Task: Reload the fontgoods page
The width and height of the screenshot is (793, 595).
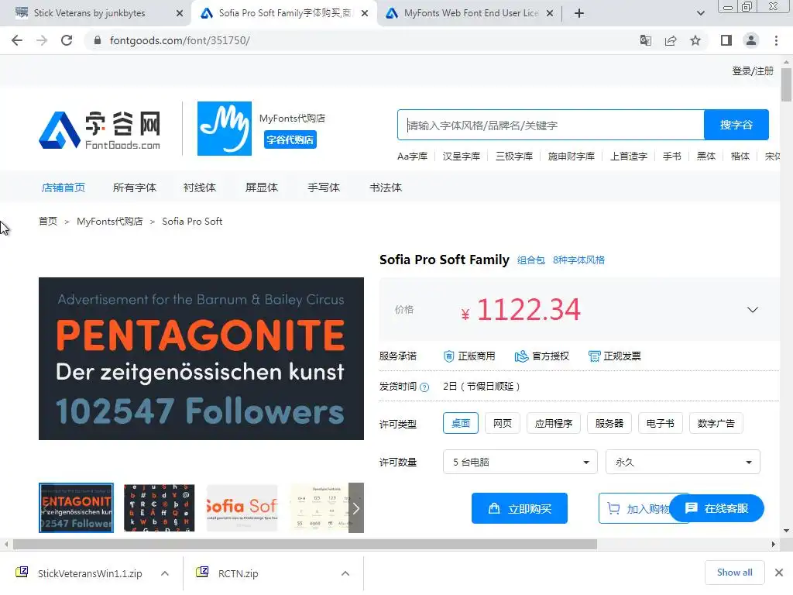Action: pos(67,40)
